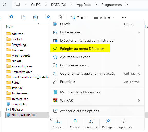This screenshot has height=132, width=148.
Task: Select the NirSoft folder
Action: [14, 61]
